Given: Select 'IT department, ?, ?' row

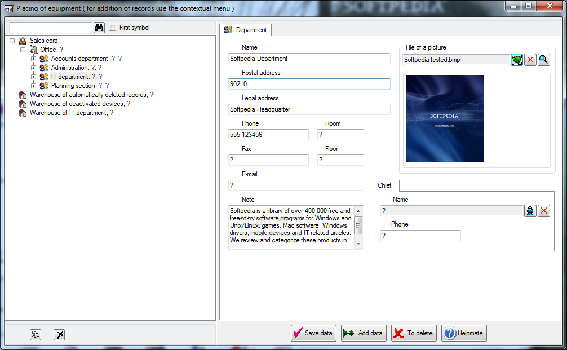Looking at the screenshot, I should 76,77.
